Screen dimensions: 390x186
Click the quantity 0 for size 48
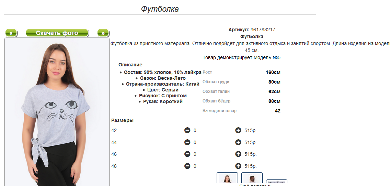195,166
